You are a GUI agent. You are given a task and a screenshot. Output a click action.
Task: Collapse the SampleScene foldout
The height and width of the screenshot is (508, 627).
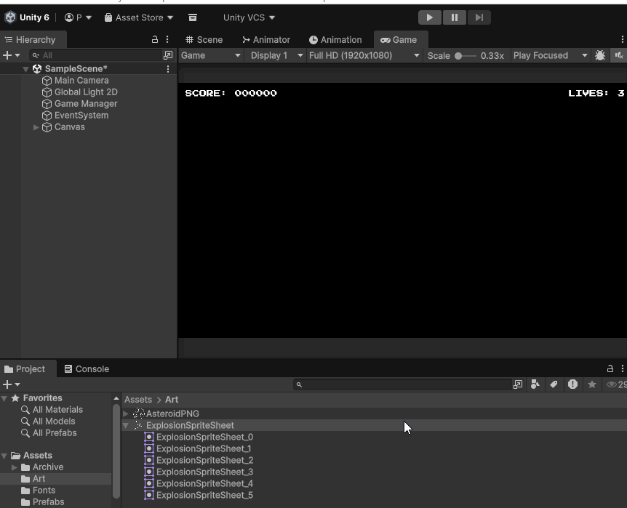coord(25,69)
